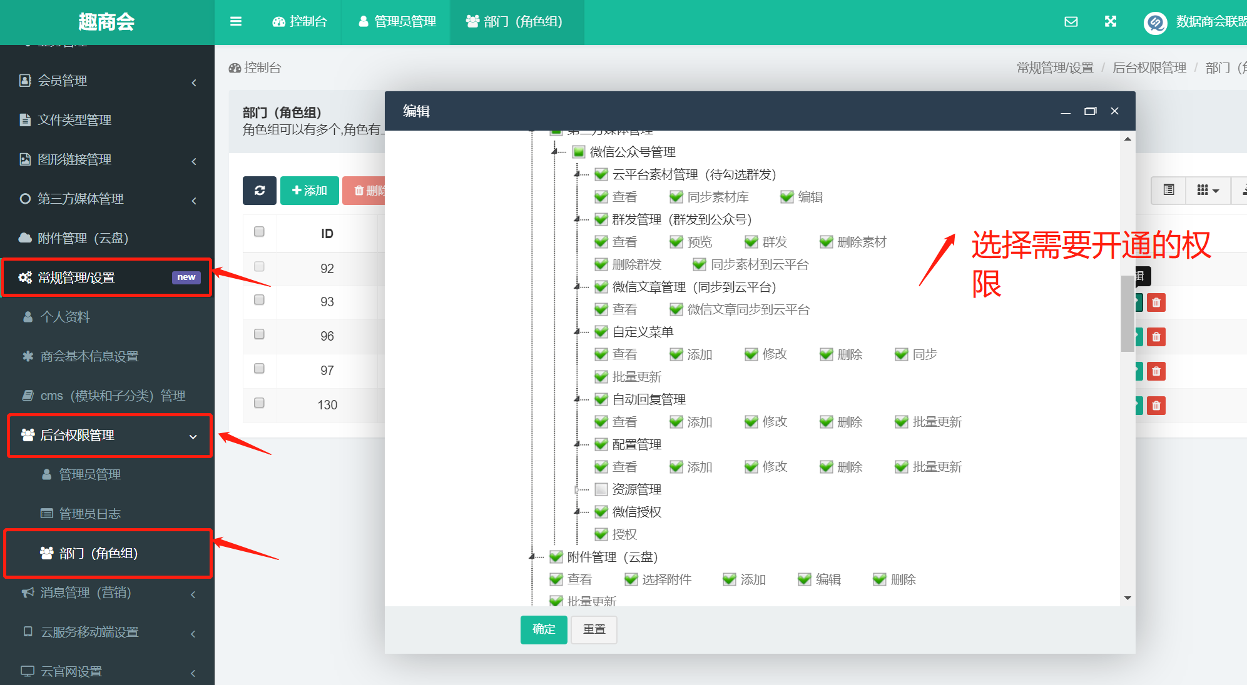
Task: Open the grid columns dropdown icon
Action: (x=1208, y=190)
